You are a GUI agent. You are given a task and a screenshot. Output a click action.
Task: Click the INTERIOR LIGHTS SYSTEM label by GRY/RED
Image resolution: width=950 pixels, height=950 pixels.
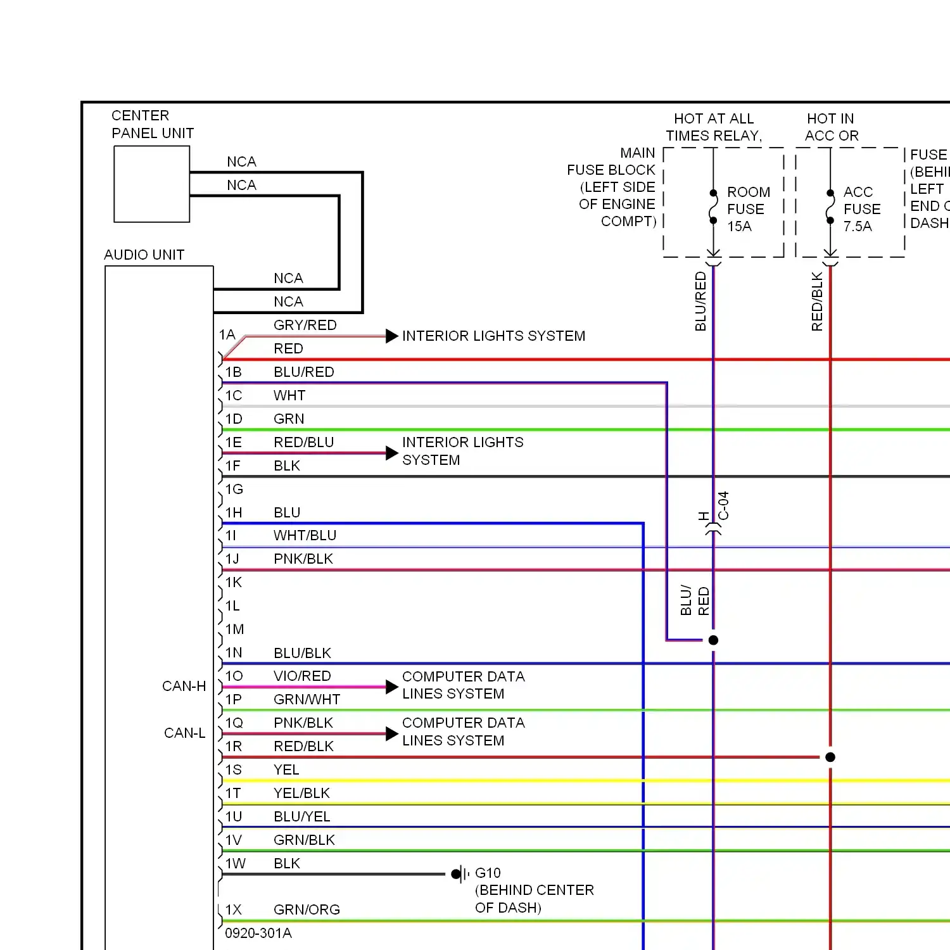(x=494, y=336)
